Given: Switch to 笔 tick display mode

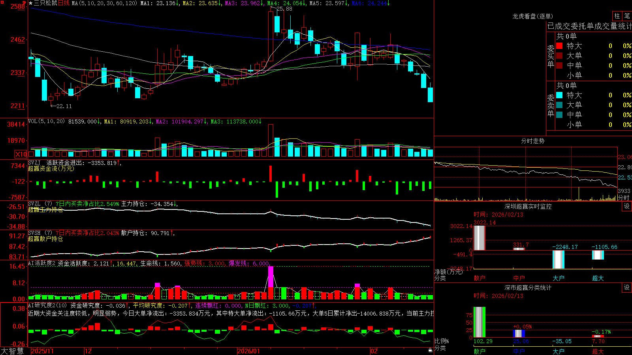Looking at the screenshot, I should click(x=627, y=16).
